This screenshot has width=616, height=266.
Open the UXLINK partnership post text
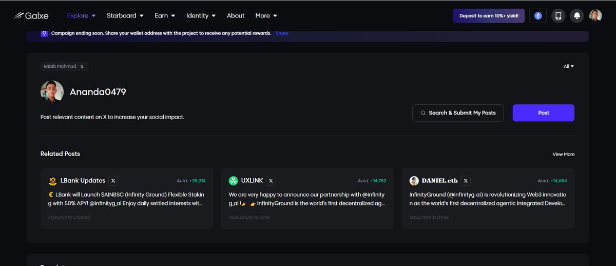coord(307,199)
